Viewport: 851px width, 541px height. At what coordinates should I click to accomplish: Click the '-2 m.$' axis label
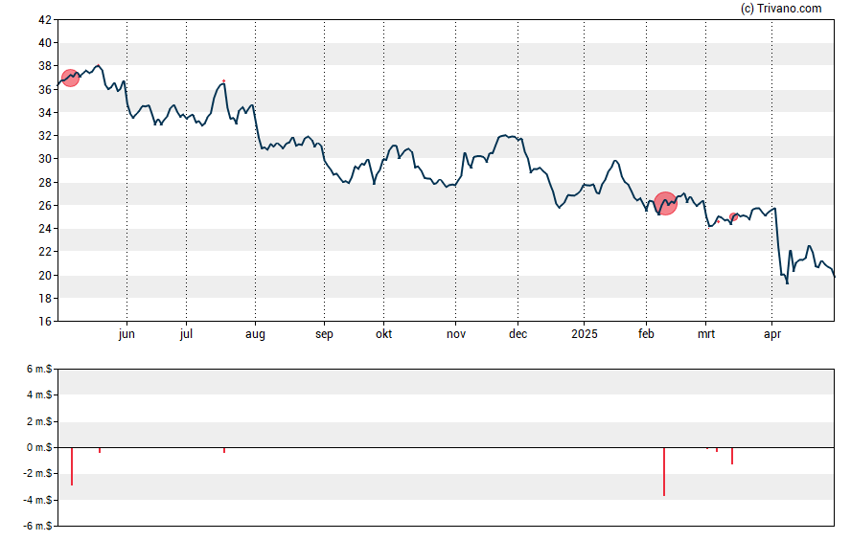point(37,474)
